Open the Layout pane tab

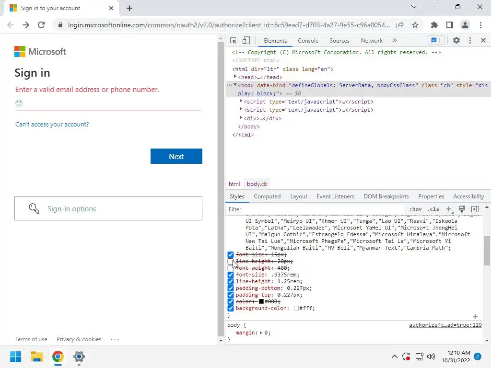(298, 196)
